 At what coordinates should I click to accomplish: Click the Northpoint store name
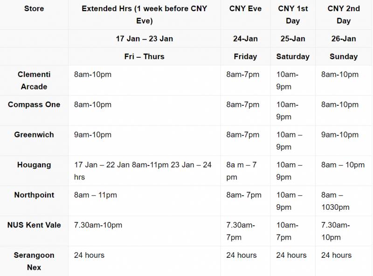coord(34,195)
